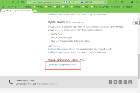
Task: Open a new tab
Action: [x=35, y=11]
